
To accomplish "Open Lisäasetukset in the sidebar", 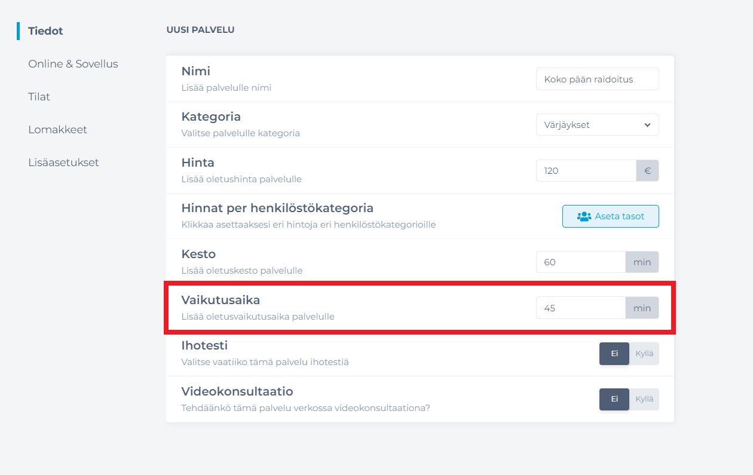I will 63,163.
